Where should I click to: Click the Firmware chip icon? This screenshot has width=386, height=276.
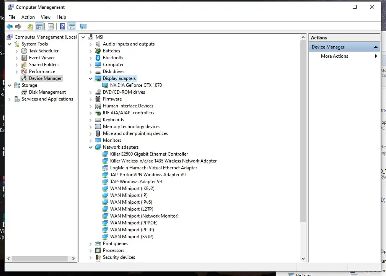pyautogui.click(x=98, y=99)
